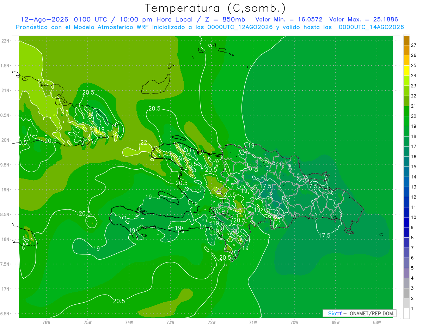Click the "70W" longitude axis label

(294, 322)
